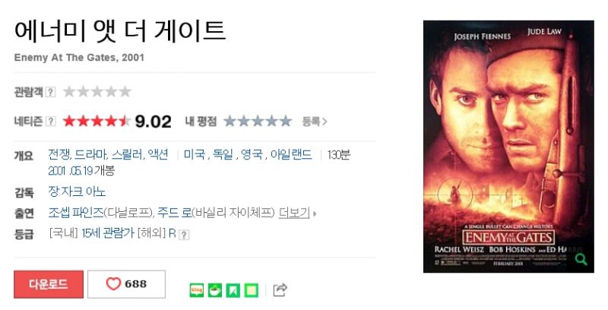Click the Enemy at the Gates poster thumbnail
Screen dimensions: 608x310
tap(508, 147)
